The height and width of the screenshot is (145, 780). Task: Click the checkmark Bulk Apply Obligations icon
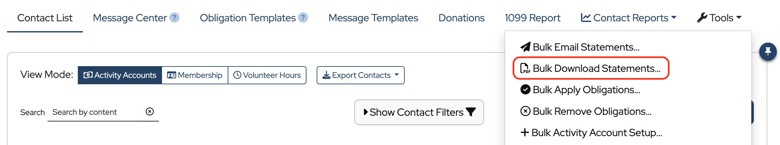(525, 90)
